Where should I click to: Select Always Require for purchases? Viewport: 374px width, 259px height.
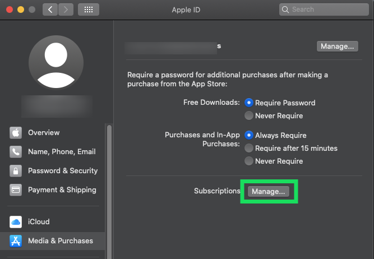[249, 136]
